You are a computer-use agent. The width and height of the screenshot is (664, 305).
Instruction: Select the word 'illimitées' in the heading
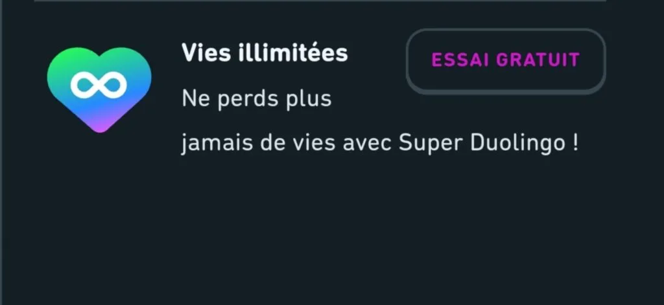click(x=292, y=53)
